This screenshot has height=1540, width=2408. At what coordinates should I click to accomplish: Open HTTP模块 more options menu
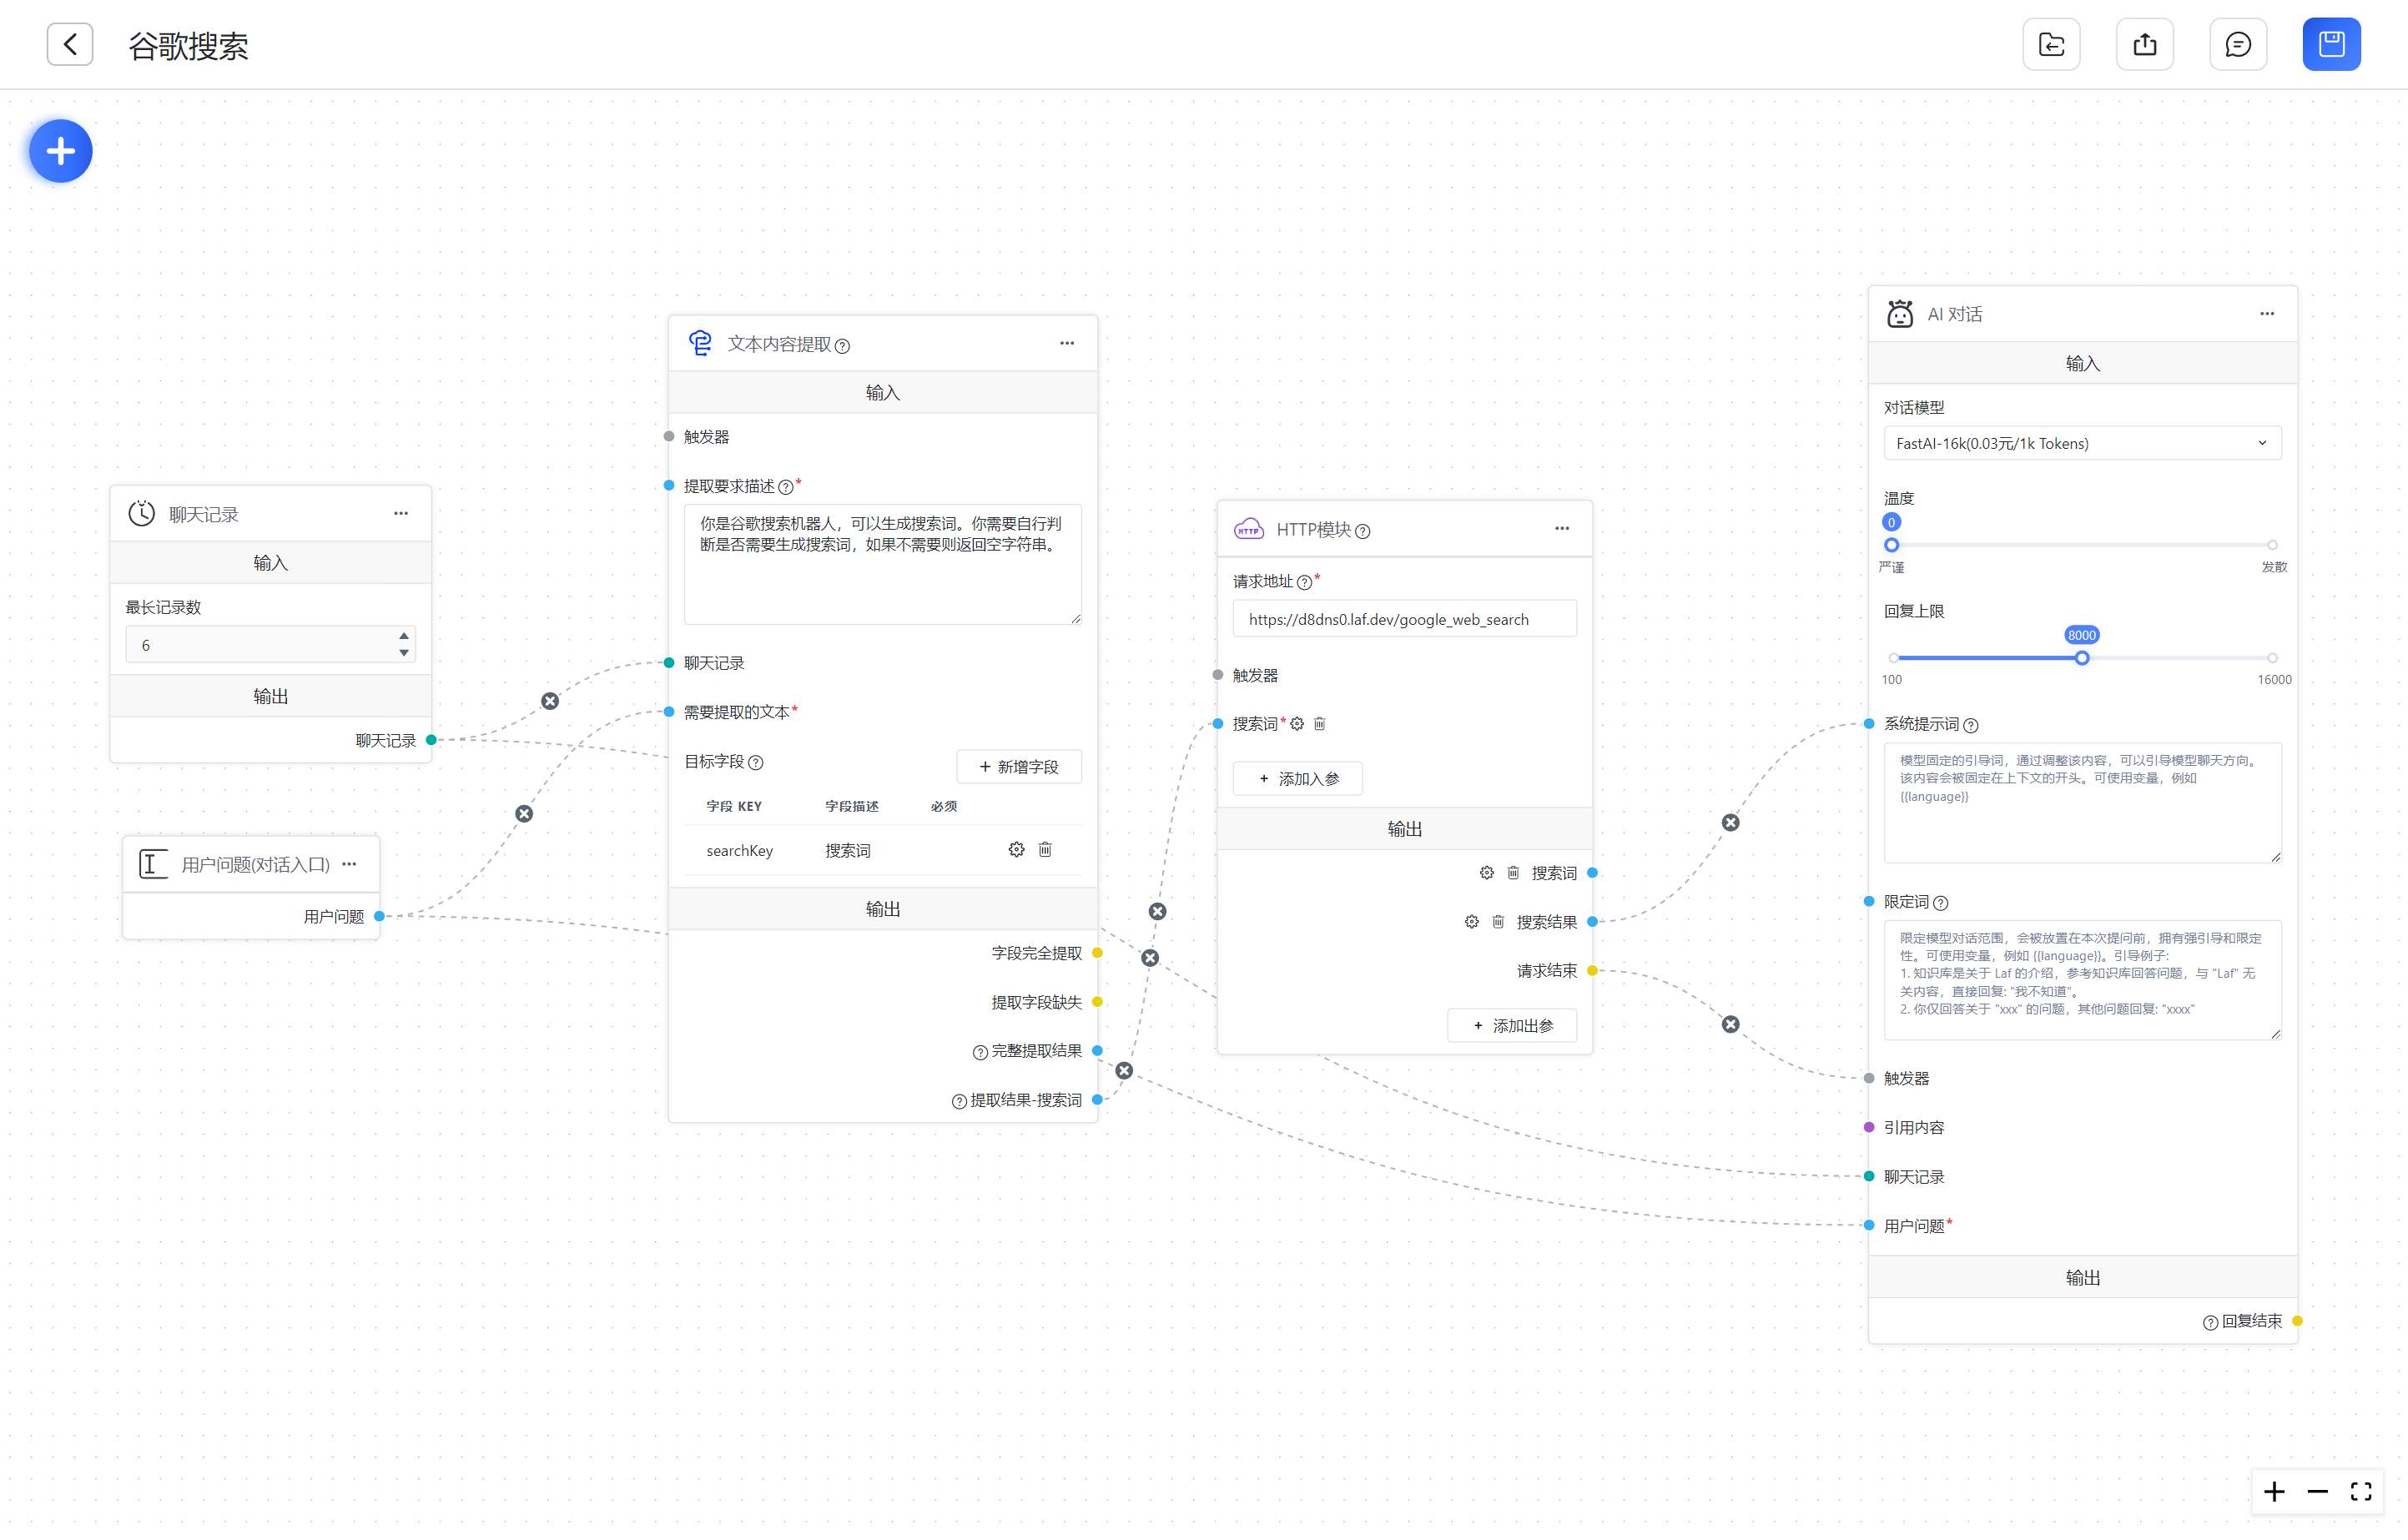click(x=1561, y=528)
